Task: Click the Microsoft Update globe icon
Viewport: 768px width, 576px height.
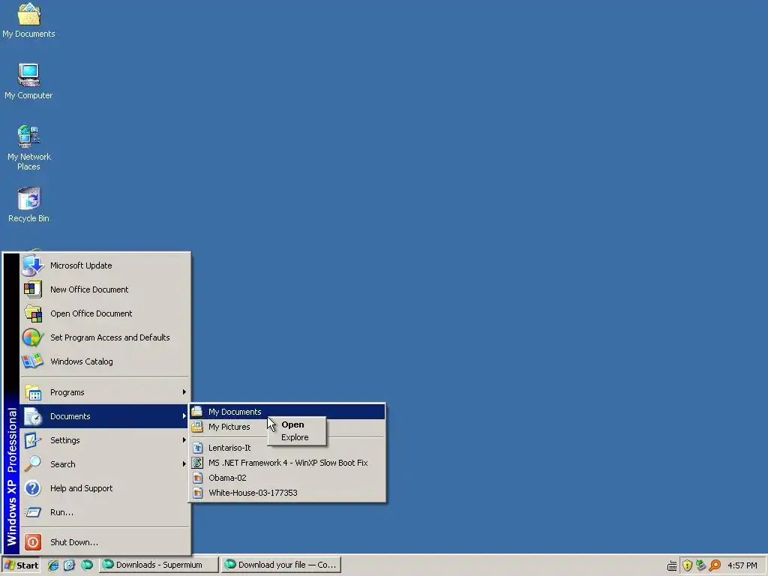Action: pyautogui.click(x=32, y=265)
